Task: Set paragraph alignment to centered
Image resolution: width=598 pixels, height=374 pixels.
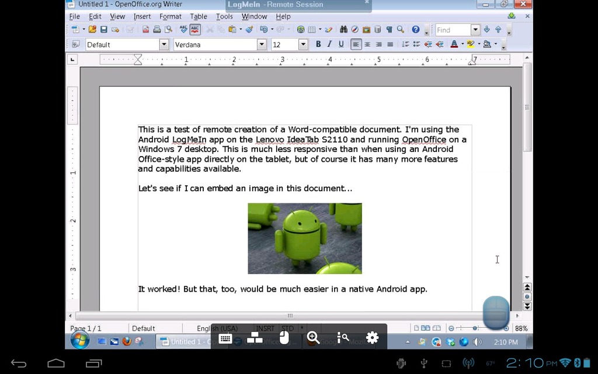Action: point(367,44)
